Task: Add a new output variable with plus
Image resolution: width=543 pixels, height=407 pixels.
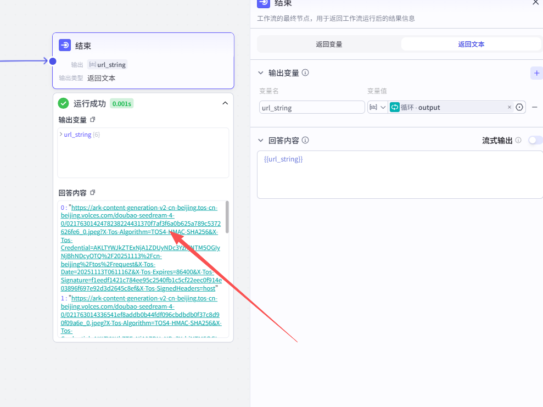Action: (536, 73)
